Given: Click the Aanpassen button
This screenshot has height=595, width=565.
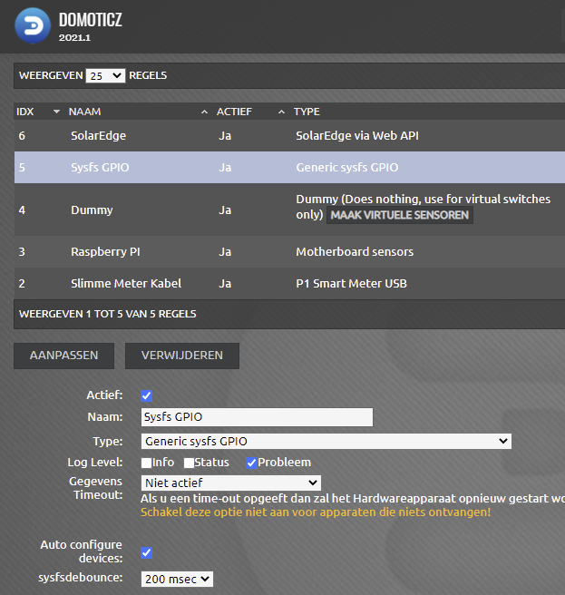Looking at the screenshot, I should point(63,356).
